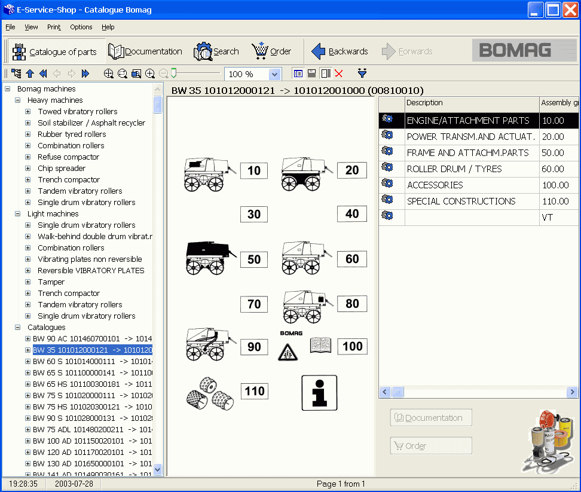Click the zoom-region dotted magnifier icon
Viewport: 581px width, 492px height.
point(123,74)
